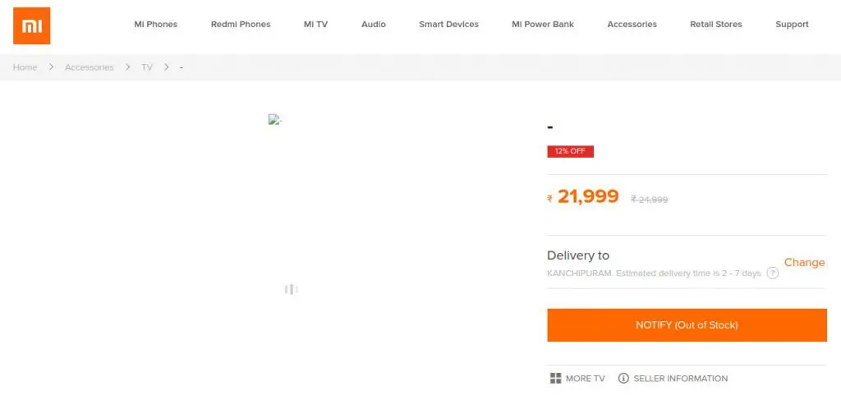The height and width of the screenshot is (400, 841).
Task: Click Accessories in the breadcrumb trail
Action: (x=89, y=67)
